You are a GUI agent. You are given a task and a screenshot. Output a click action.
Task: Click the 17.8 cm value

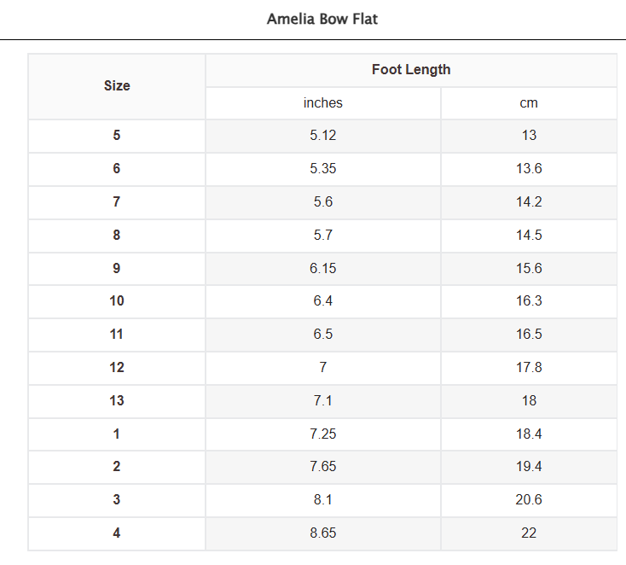click(529, 367)
